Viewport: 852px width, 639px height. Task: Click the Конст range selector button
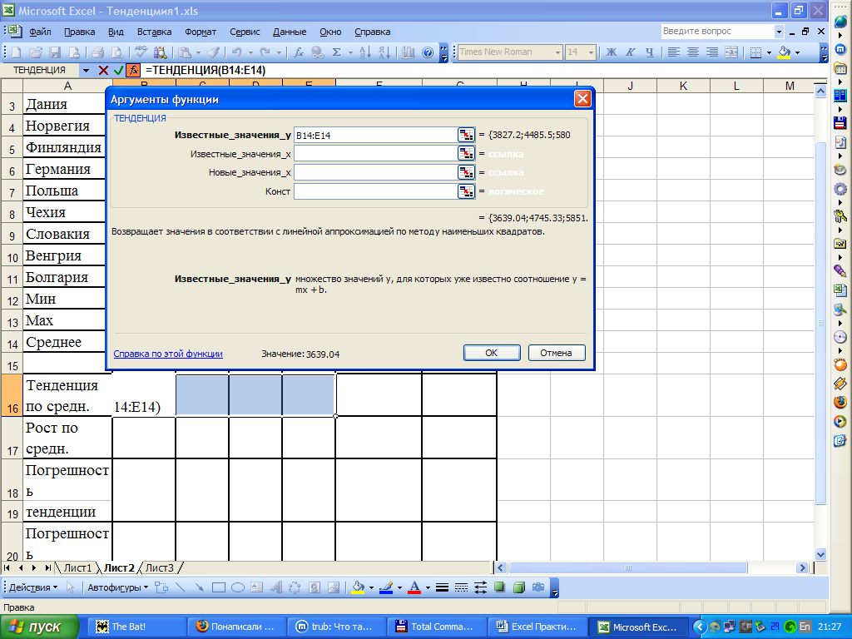click(x=466, y=191)
